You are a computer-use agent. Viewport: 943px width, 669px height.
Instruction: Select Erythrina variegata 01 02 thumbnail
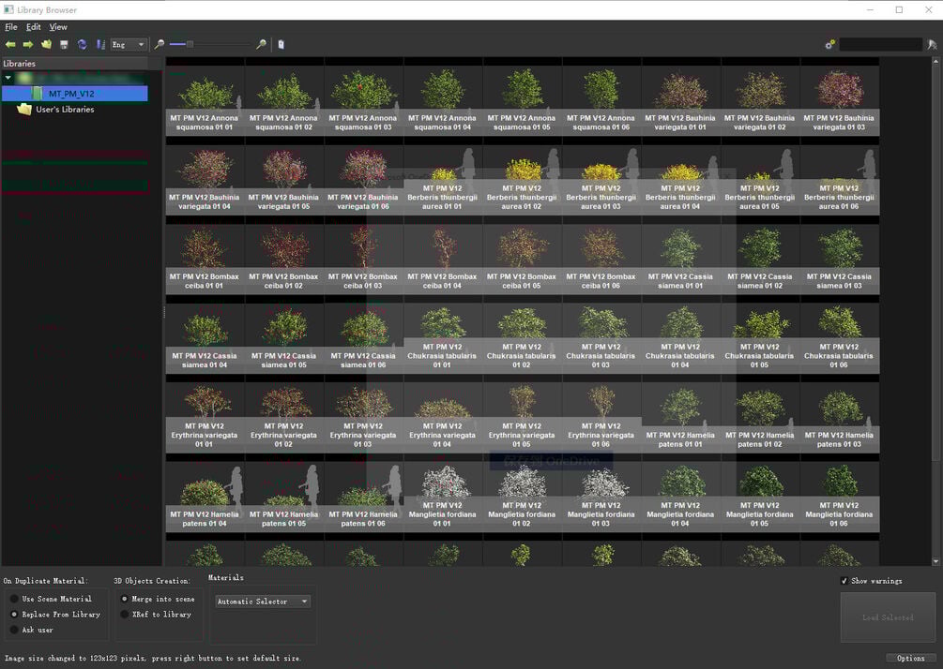tap(284, 417)
